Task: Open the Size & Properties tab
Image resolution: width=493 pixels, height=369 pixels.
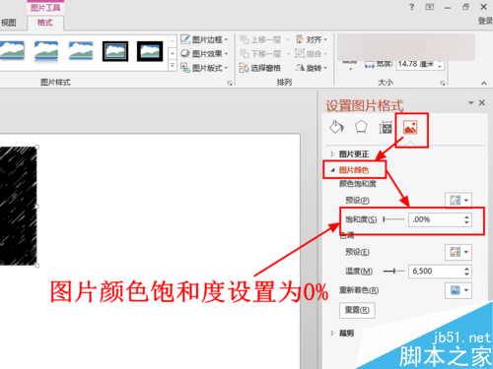Action: (385, 127)
